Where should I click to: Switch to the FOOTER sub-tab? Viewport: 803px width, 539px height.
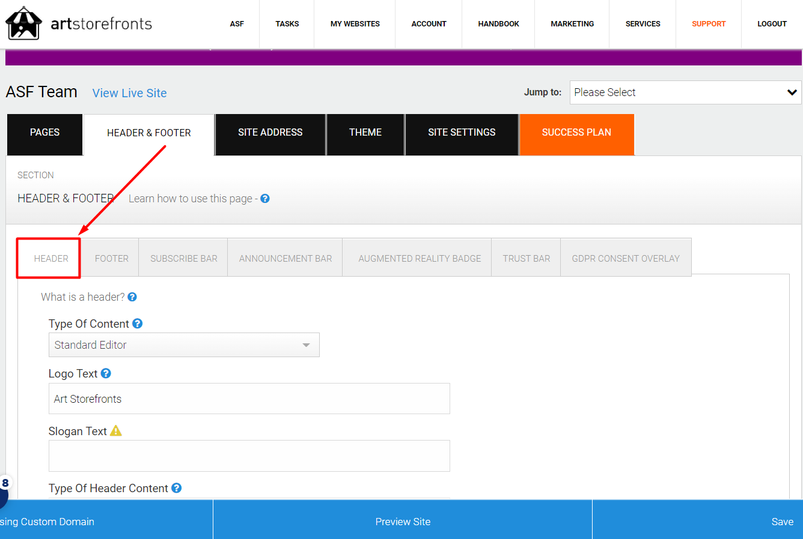tap(112, 259)
